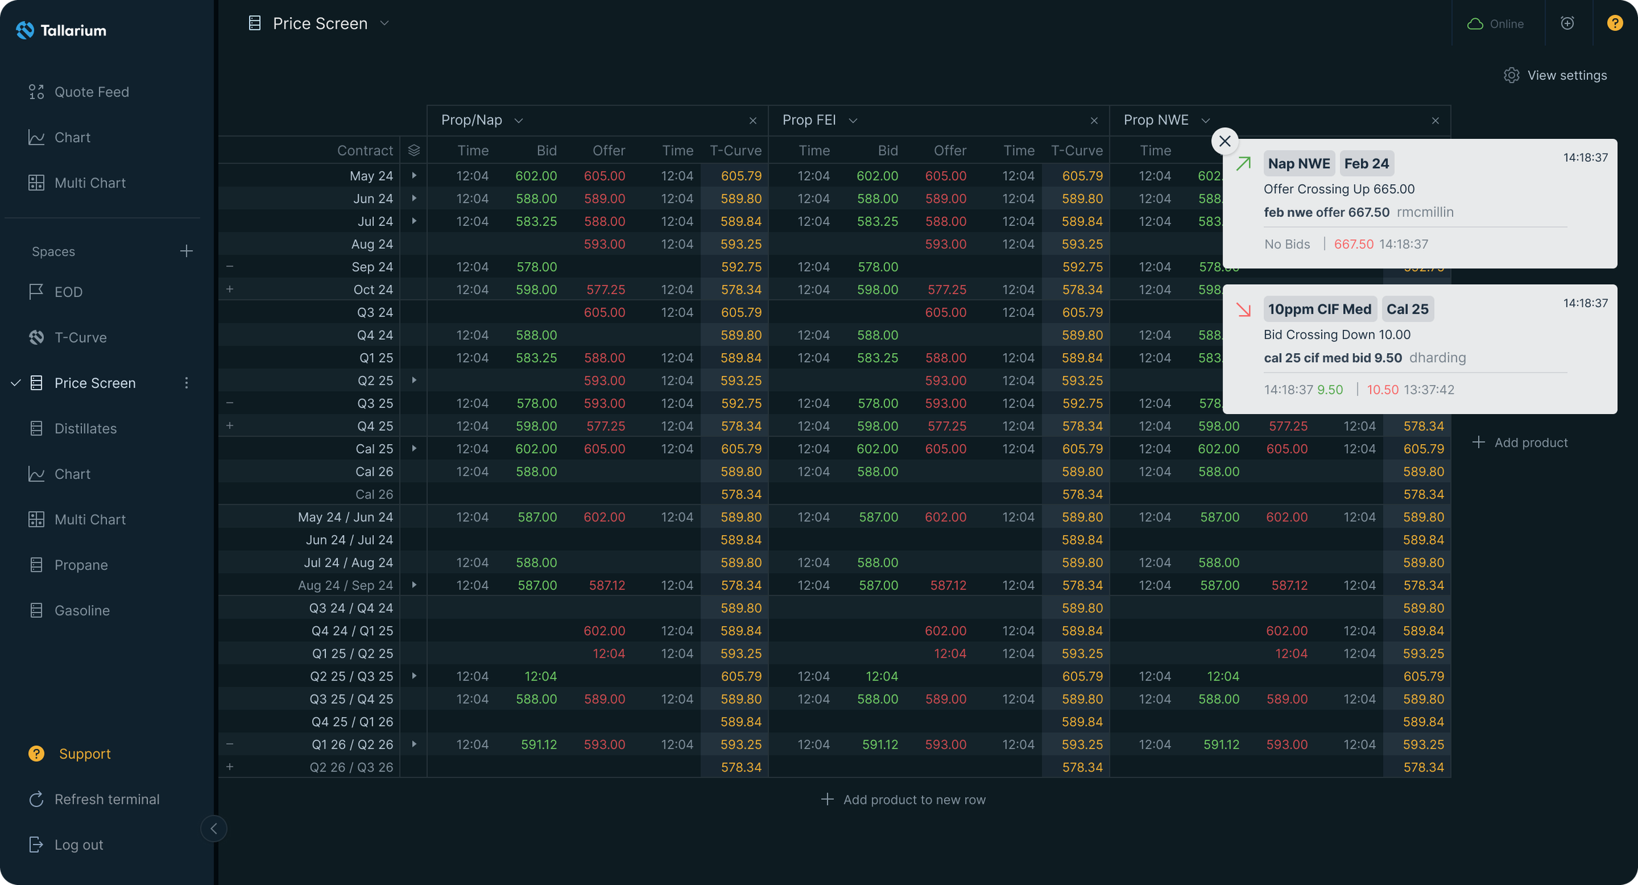Dismiss notifications with round close button
This screenshot has width=1638, height=885.
1224,141
